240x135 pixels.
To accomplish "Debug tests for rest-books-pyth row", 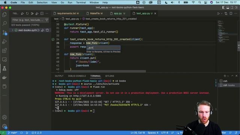I will (43, 30).
